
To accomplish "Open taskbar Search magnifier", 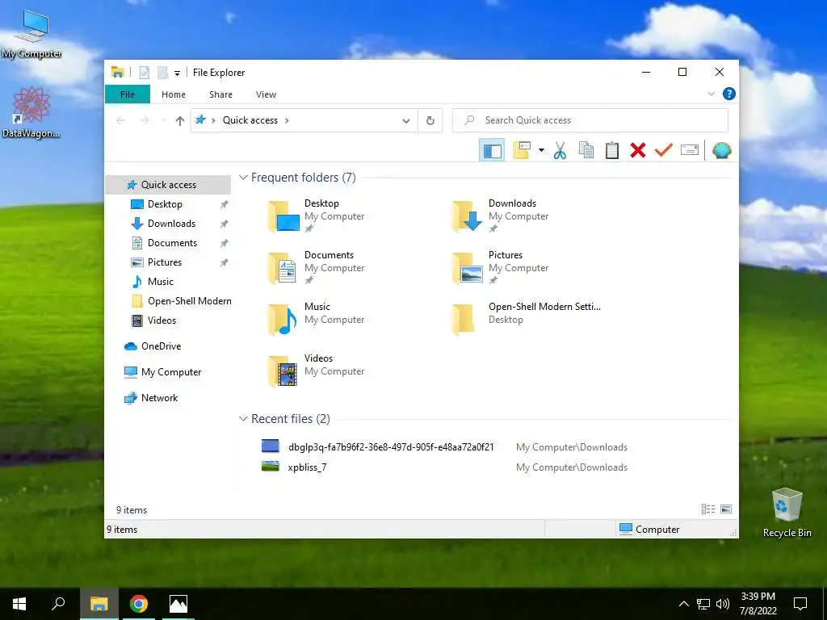I will (x=58, y=604).
